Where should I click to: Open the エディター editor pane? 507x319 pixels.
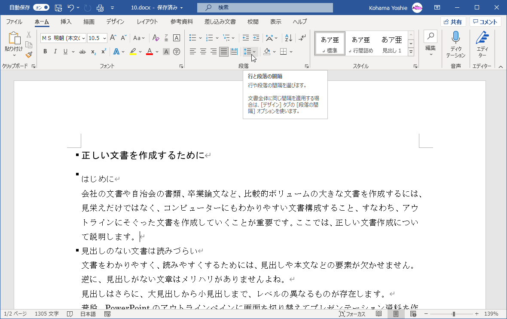click(x=482, y=44)
